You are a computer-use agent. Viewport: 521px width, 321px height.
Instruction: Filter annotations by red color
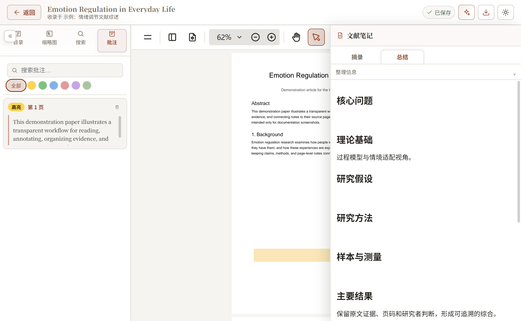[x=65, y=85]
